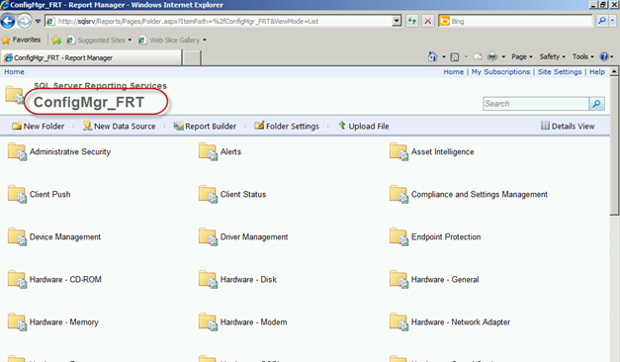Open the Site Settings link
This screenshot has width=620, height=362.
[x=560, y=71]
